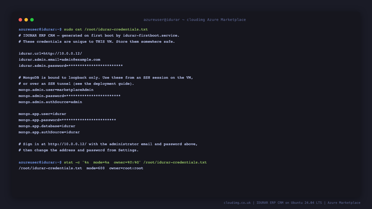Click the mongo.app.authSource=idurar line
Screen dimensions: 372x209
coord(49,132)
